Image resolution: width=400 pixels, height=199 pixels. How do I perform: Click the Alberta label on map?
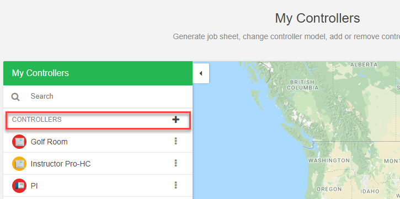[x=364, y=64]
